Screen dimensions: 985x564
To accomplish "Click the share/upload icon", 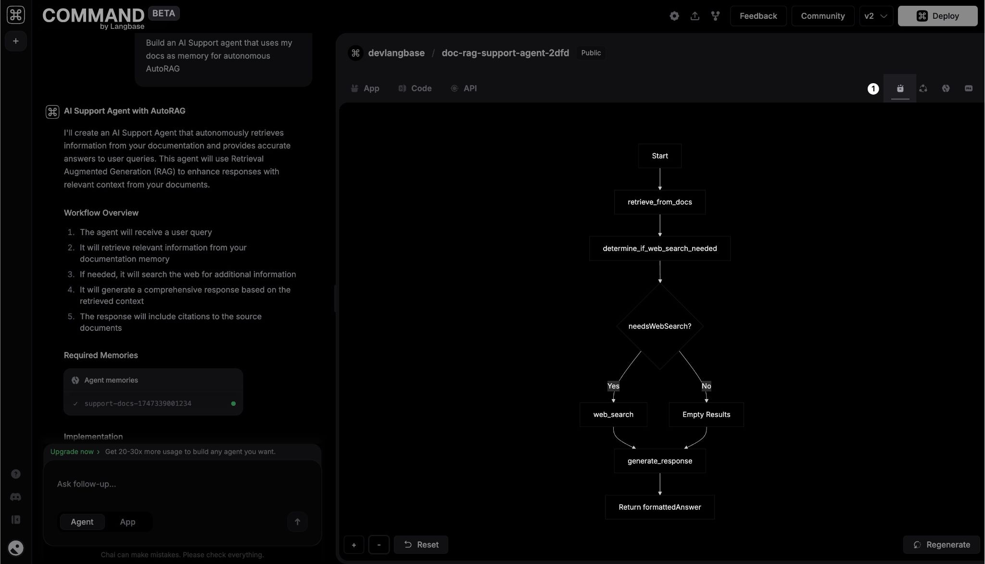I will 695,16.
